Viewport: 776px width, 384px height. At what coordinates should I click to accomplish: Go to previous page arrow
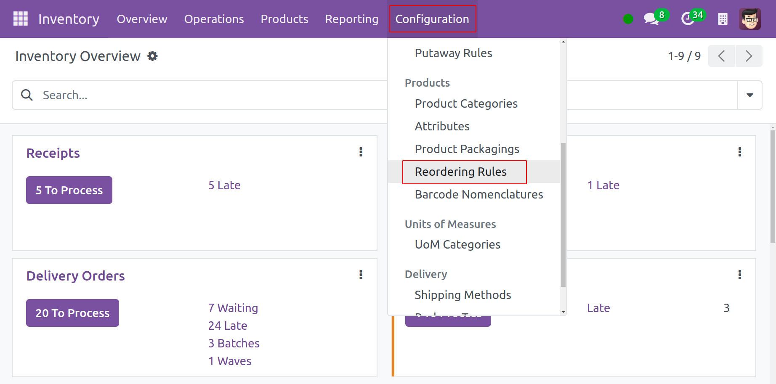721,56
